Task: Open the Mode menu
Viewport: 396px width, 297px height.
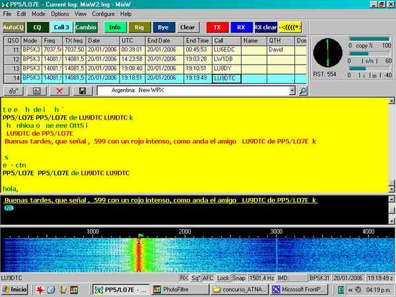Action: 39,13
